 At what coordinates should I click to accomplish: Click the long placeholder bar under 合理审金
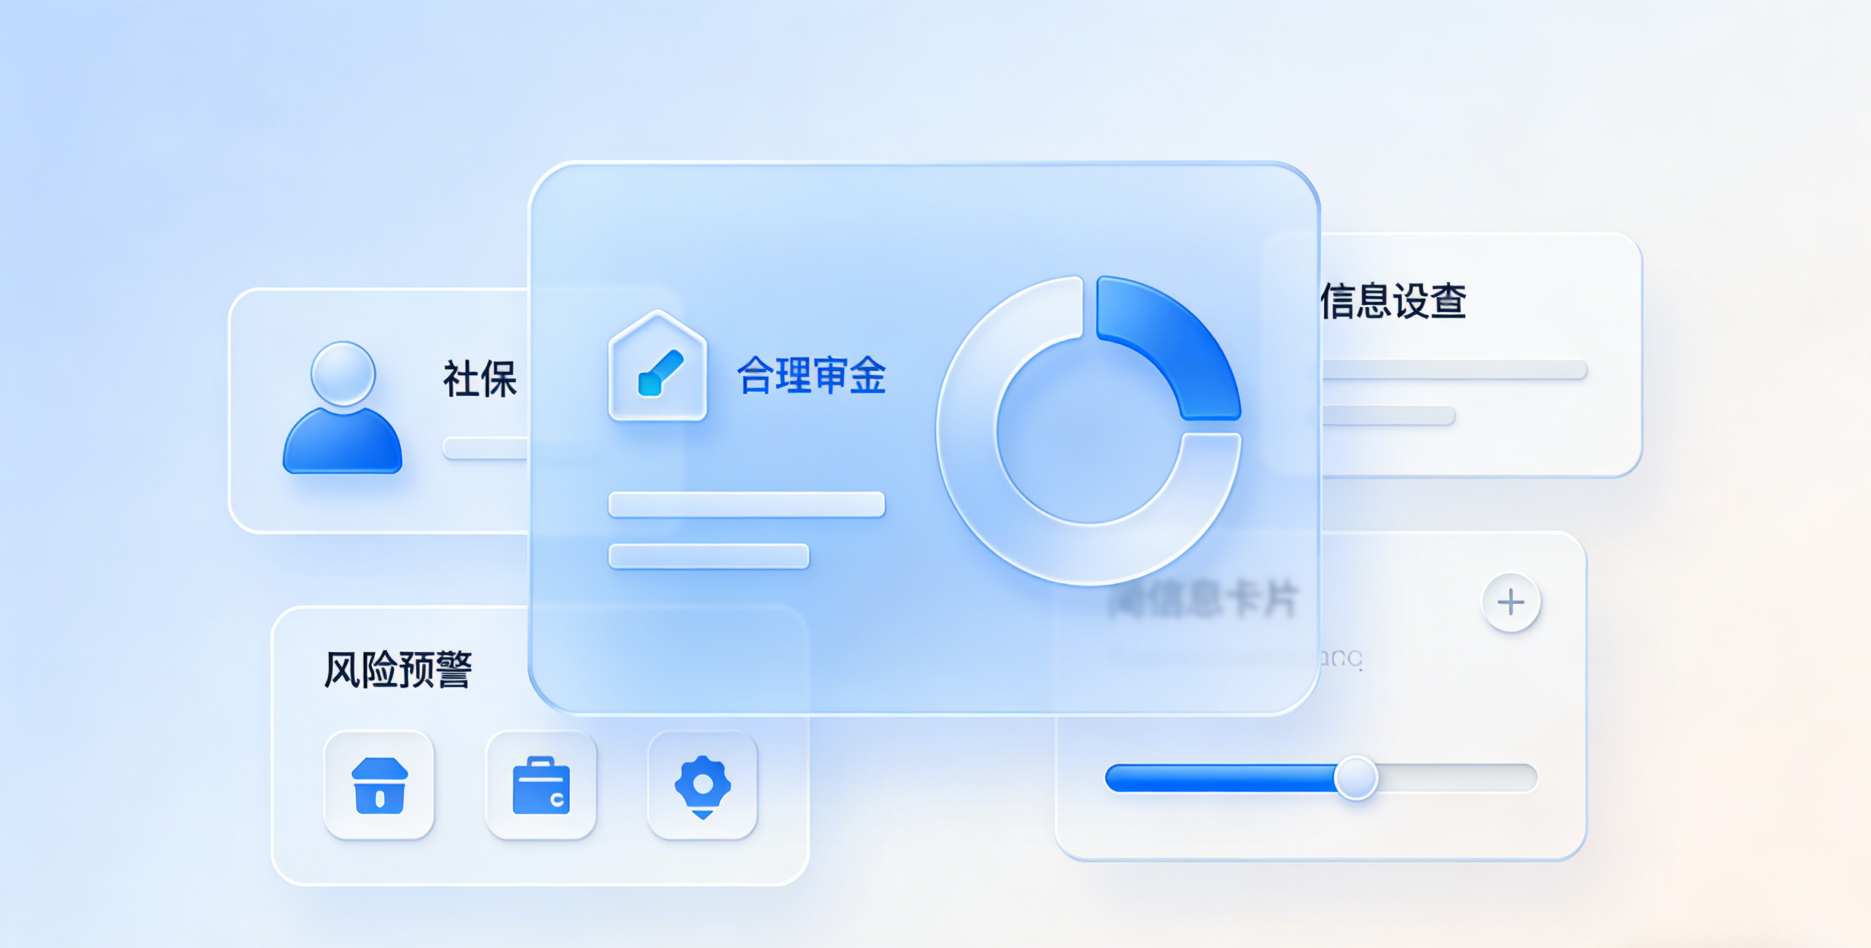tap(746, 504)
